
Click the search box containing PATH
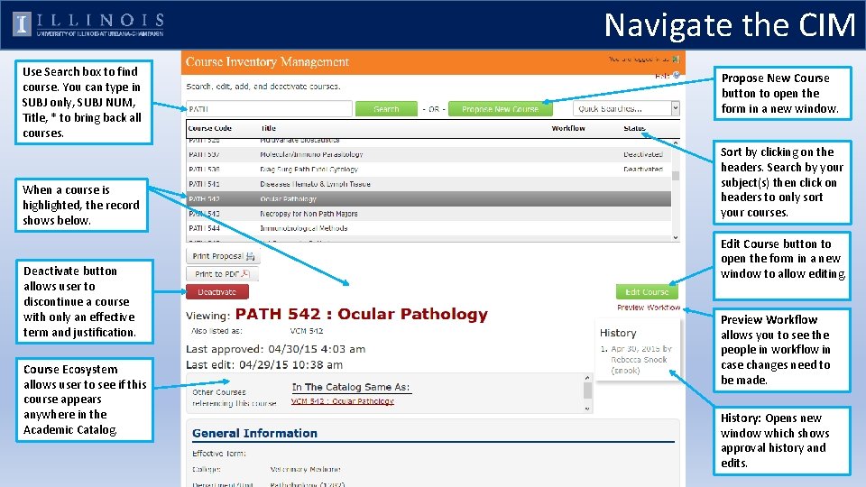(269, 109)
